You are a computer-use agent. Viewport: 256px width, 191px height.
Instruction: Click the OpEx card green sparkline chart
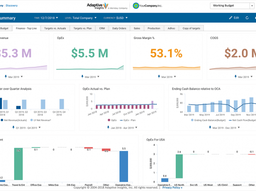[x=90, y=67]
